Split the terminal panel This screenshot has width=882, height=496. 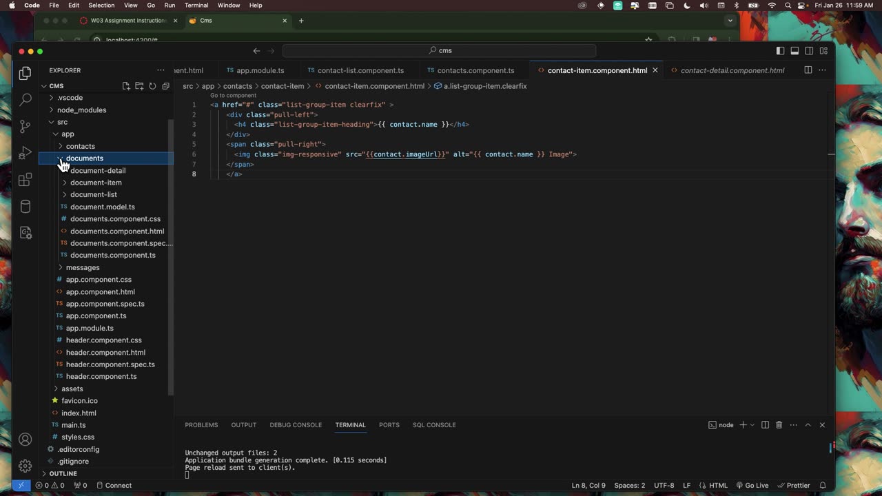pyautogui.click(x=765, y=425)
